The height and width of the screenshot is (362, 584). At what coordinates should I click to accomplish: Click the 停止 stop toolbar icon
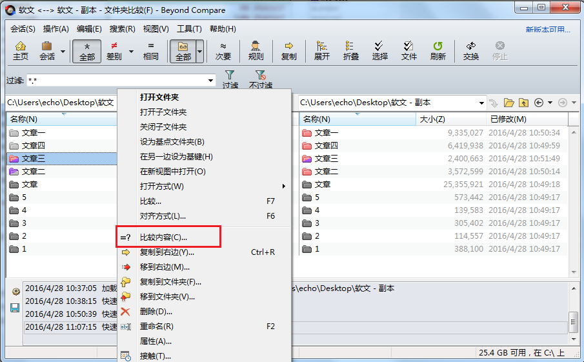click(x=500, y=51)
